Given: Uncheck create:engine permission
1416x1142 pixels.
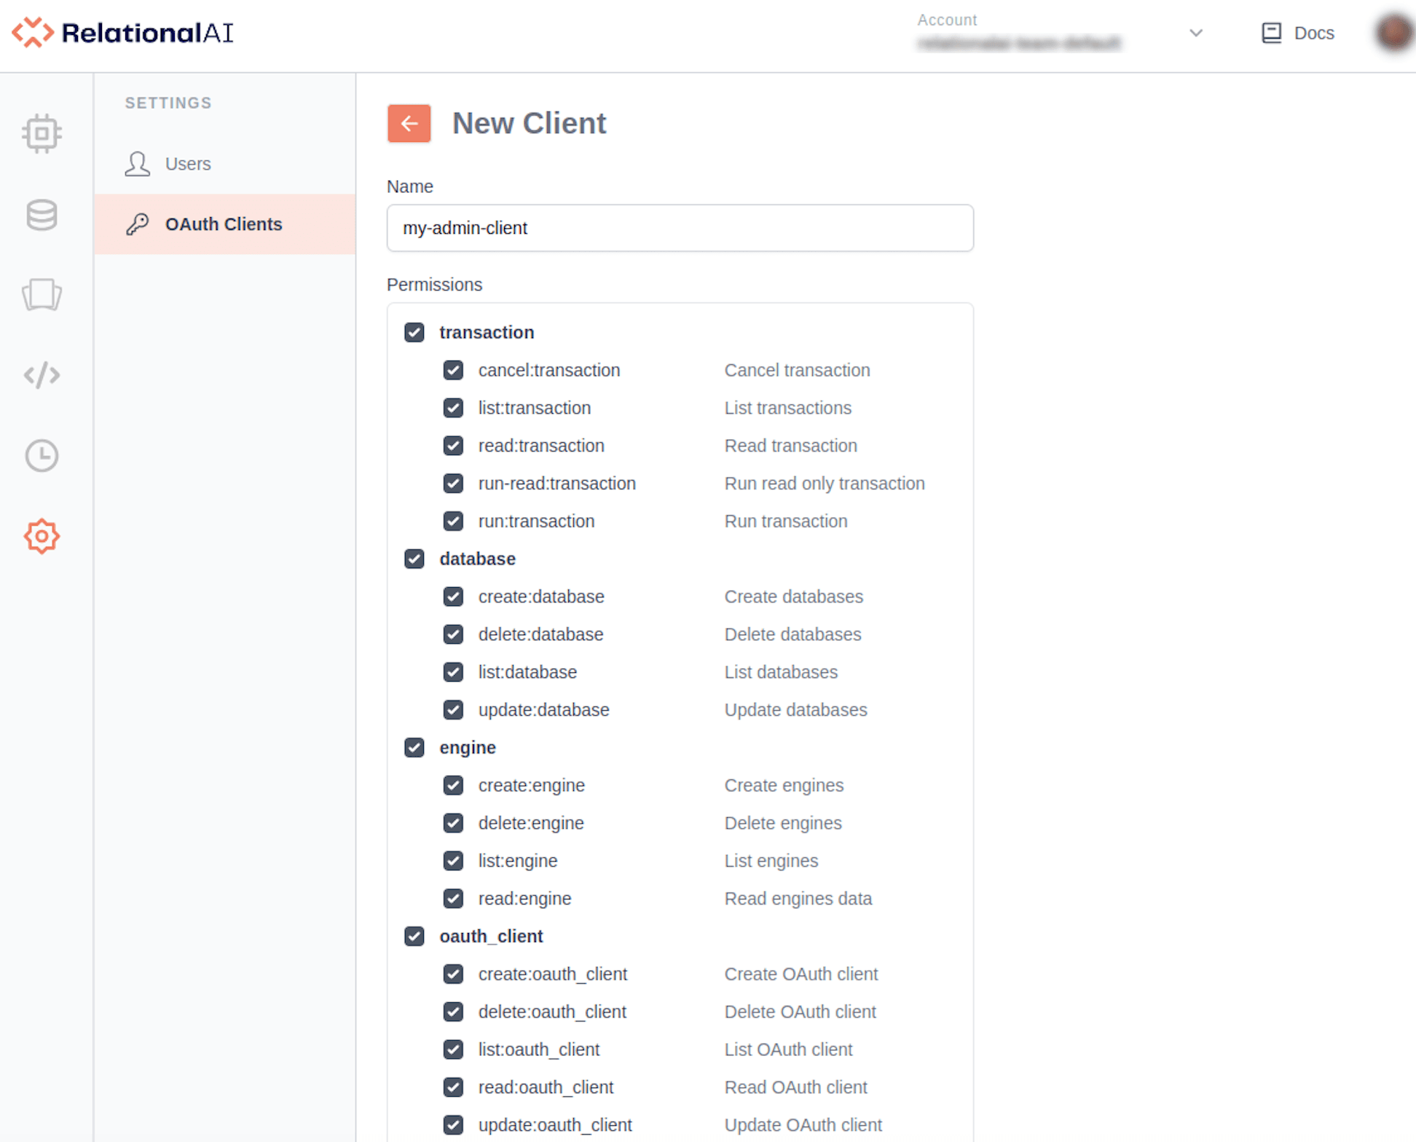Looking at the screenshot, I should (x=453, y=785).
